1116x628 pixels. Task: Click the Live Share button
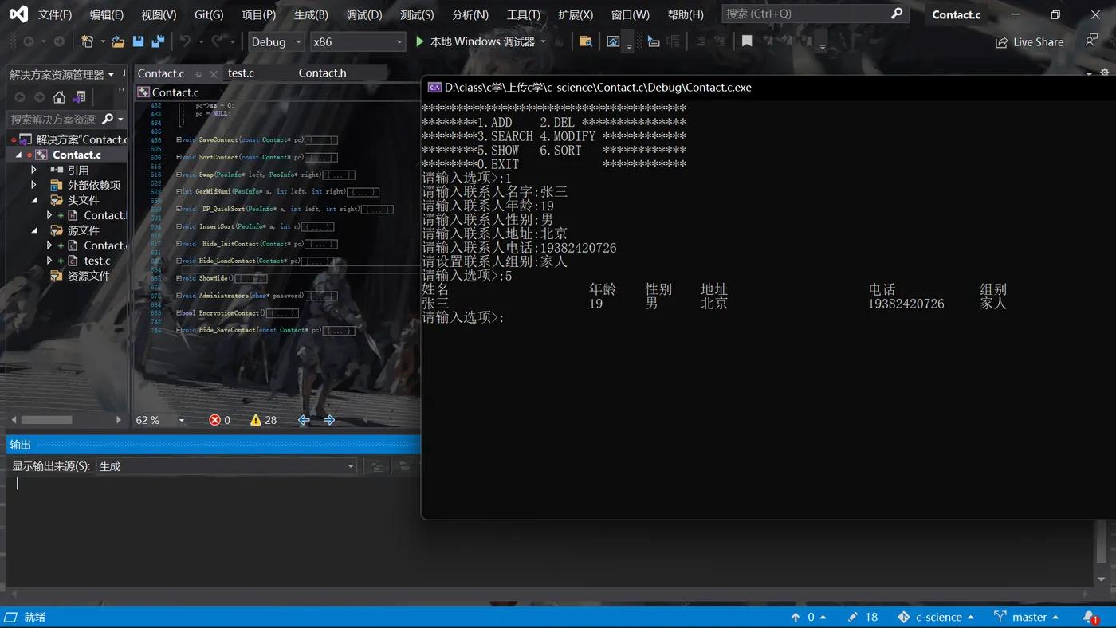[x=1029, y=42]
